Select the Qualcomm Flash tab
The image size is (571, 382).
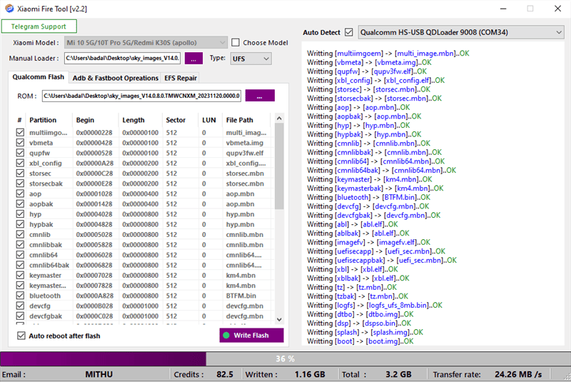39,77
